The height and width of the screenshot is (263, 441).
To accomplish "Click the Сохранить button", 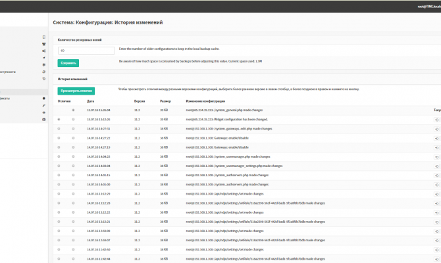I will (x=68, y=63).
